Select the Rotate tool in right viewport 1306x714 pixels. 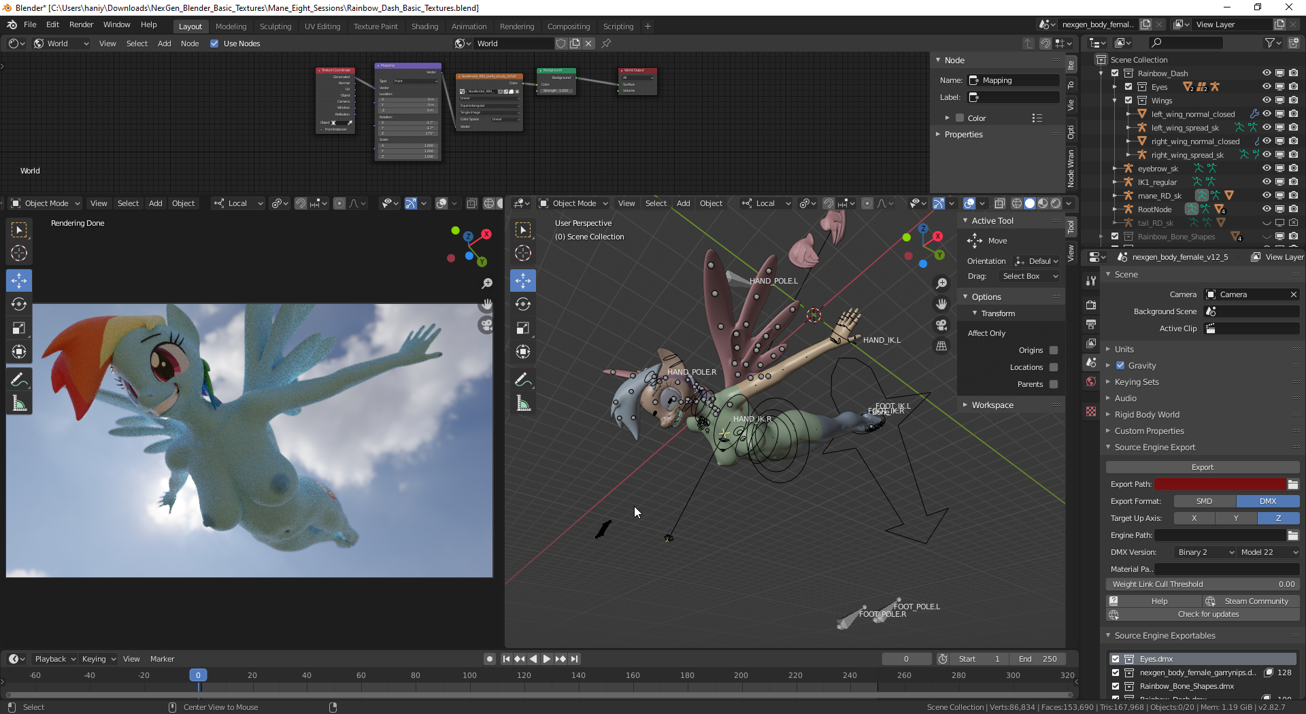523,304
